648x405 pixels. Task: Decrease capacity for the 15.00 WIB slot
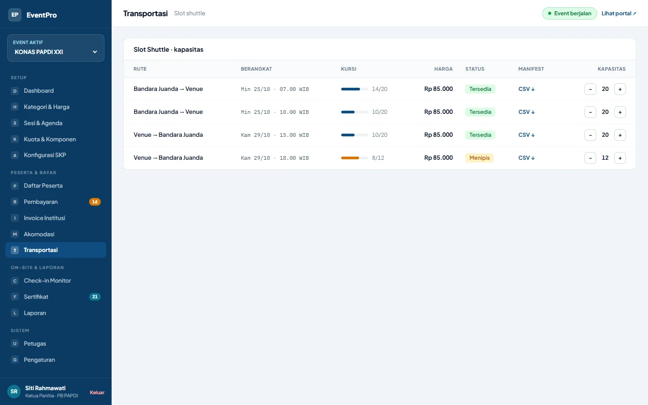[590, 135]
